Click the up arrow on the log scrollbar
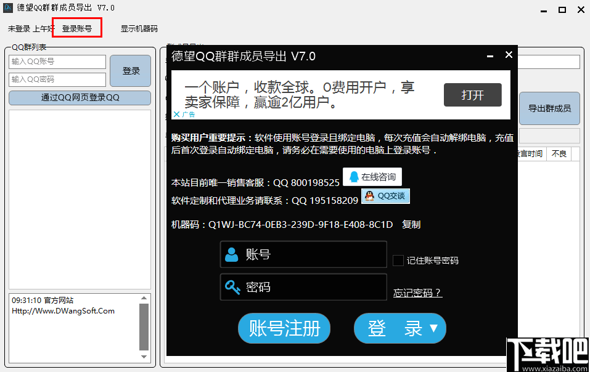 [x=144, y=296]
